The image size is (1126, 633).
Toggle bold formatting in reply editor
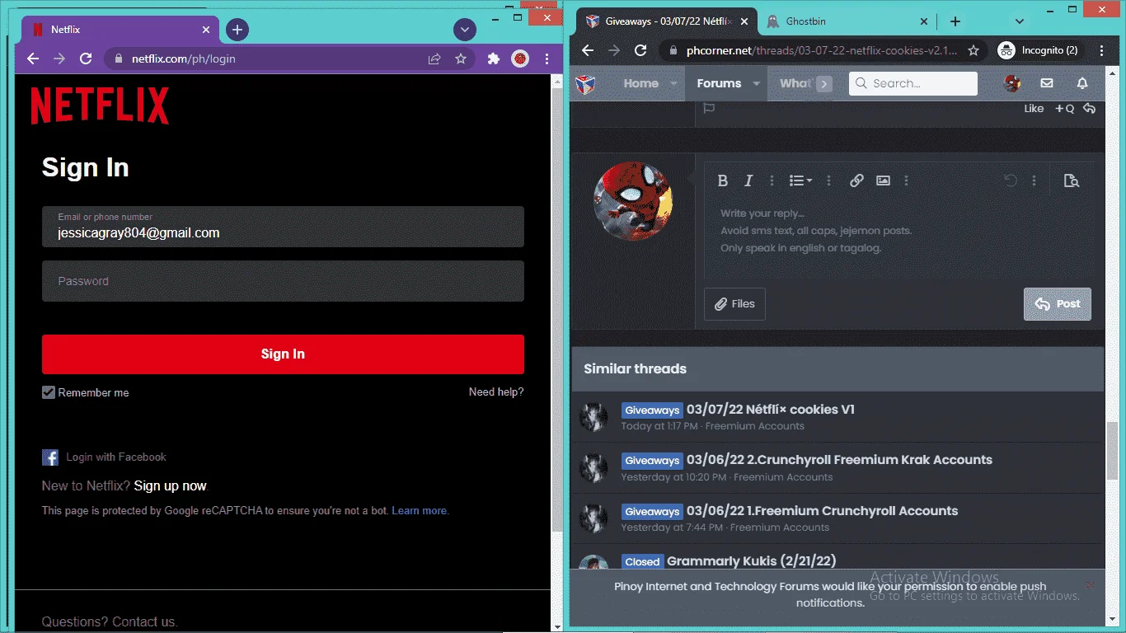coord(723,181)
